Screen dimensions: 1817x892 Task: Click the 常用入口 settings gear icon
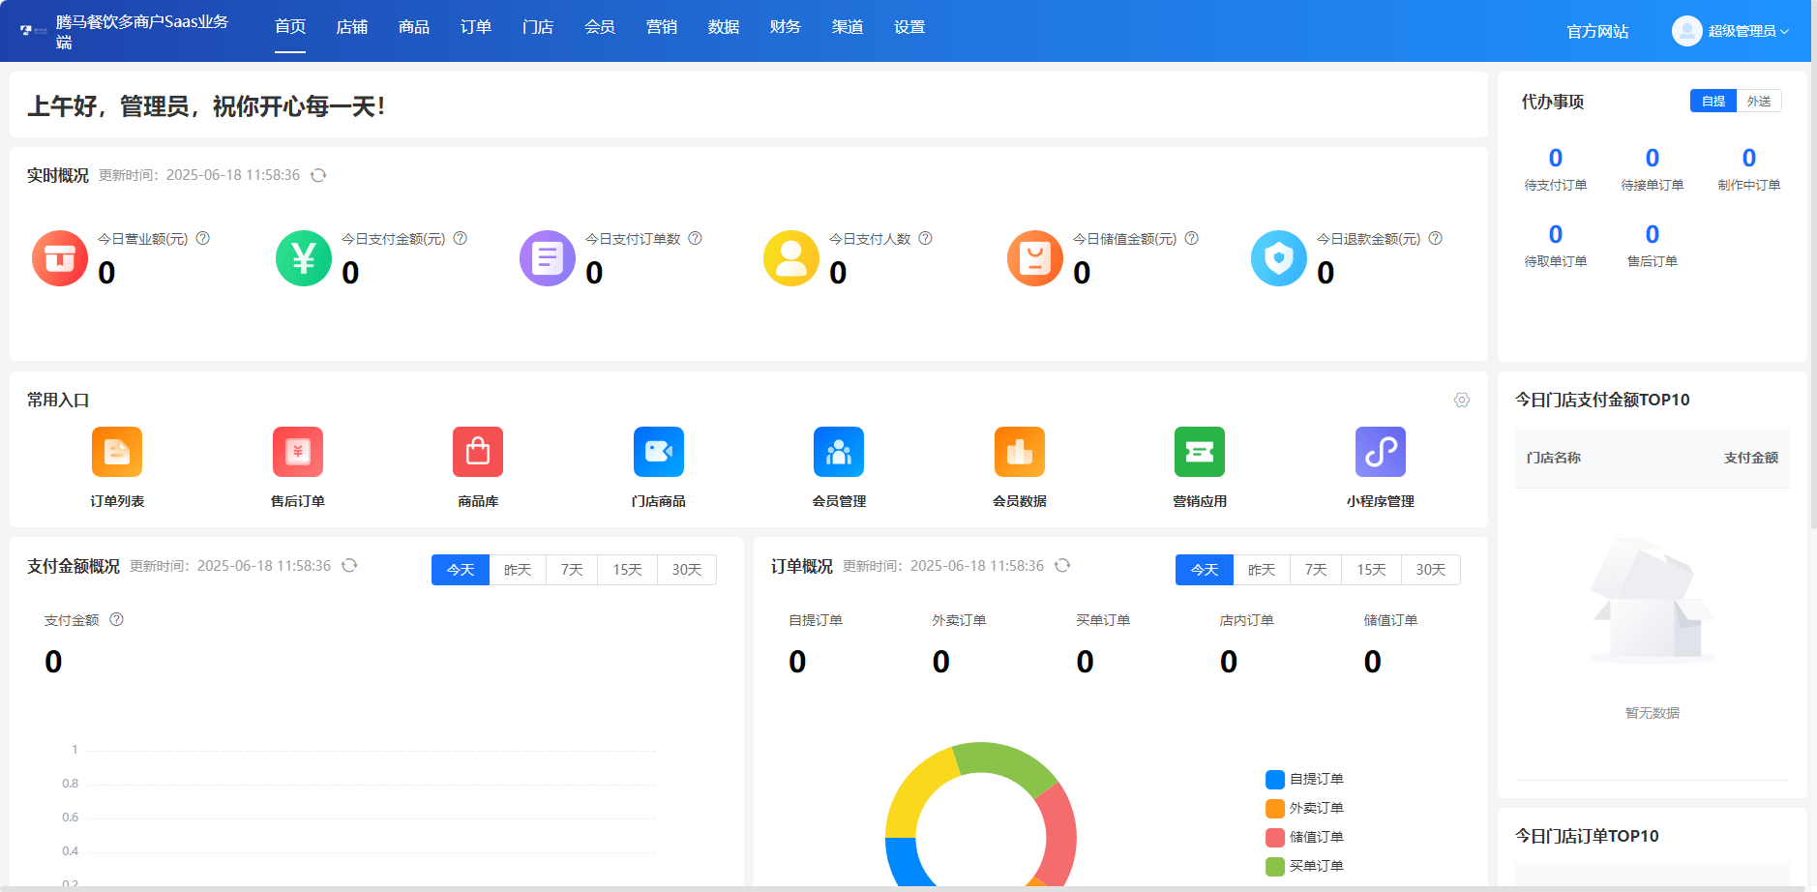tap(1462, 400)
